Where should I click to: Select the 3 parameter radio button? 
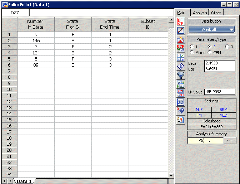tap(227, 47)
